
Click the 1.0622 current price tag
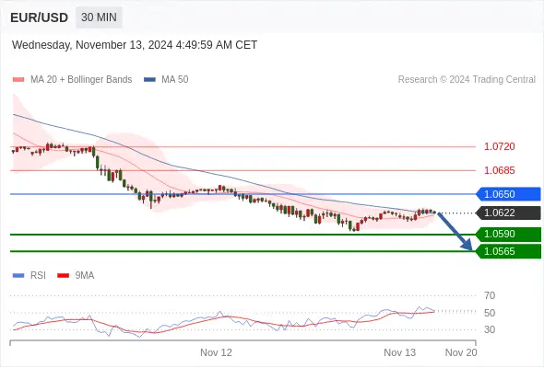509,213
